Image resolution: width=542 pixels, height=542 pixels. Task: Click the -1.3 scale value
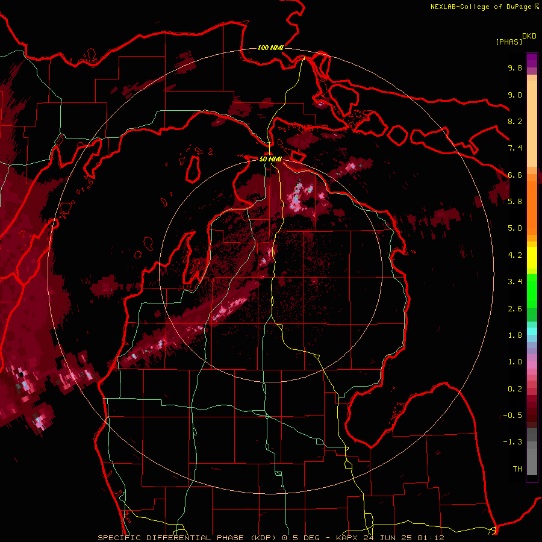512,442
